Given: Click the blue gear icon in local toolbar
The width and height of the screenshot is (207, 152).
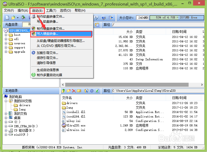Looking at the screenshot, I should point(92,91).
